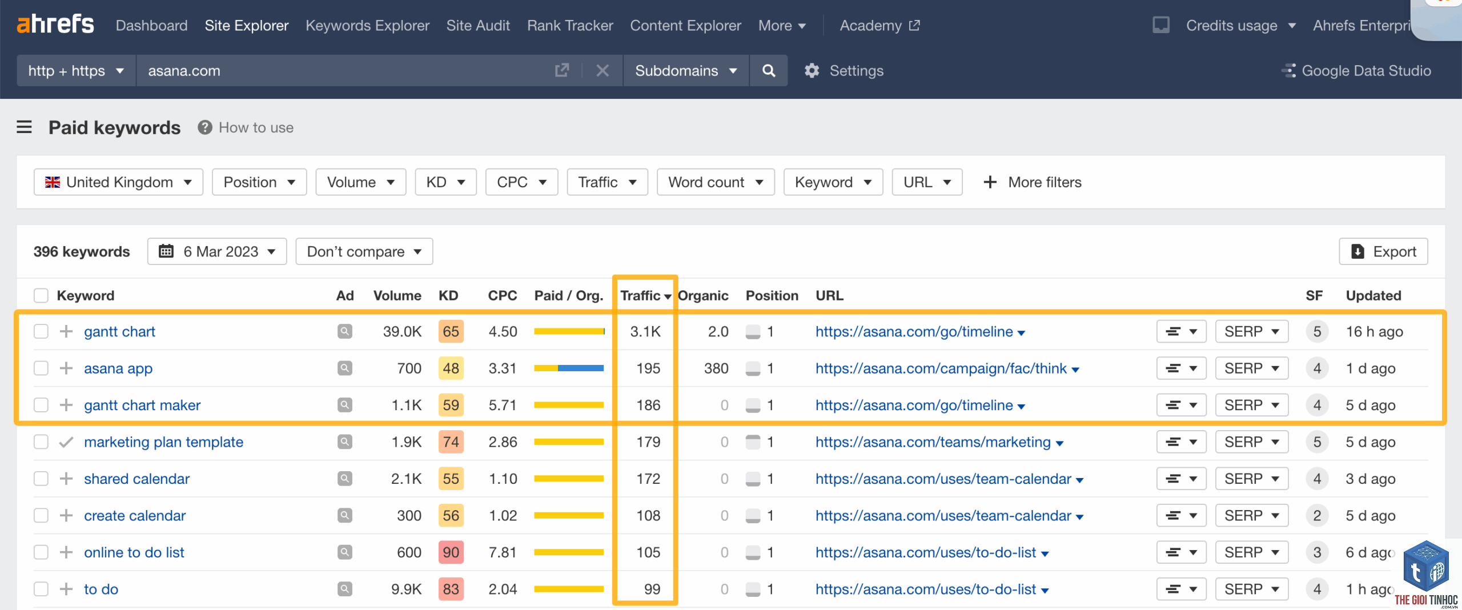Open Site Audit
The height and width of the screenshot is (610, 1462).
478,25
